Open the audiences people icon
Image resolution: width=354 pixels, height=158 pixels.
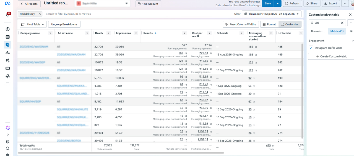coord(8,52)
